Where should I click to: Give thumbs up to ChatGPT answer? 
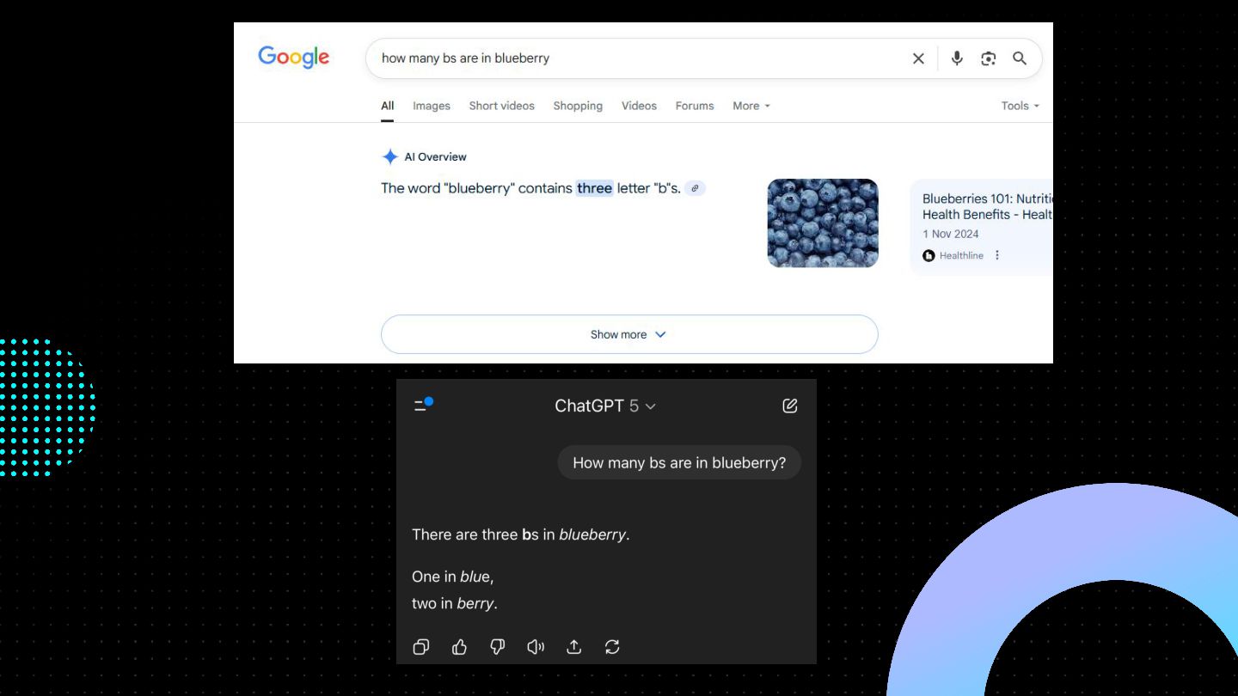(459, 647)
